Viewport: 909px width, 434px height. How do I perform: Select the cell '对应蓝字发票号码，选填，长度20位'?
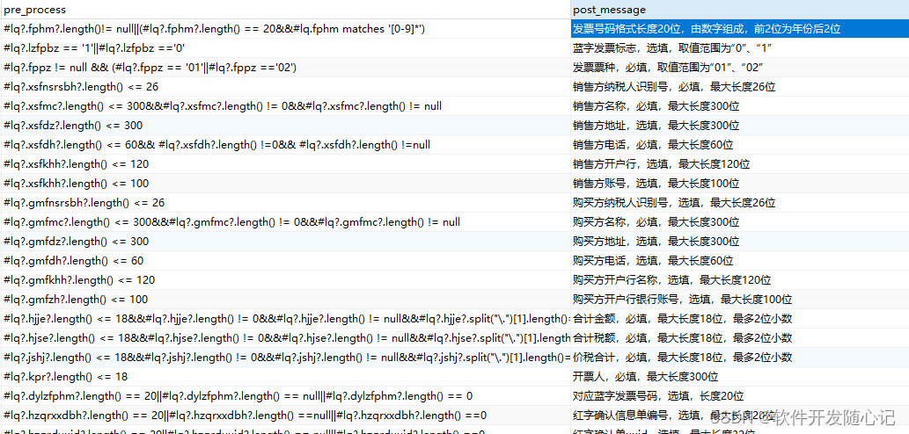coord(740,396)
